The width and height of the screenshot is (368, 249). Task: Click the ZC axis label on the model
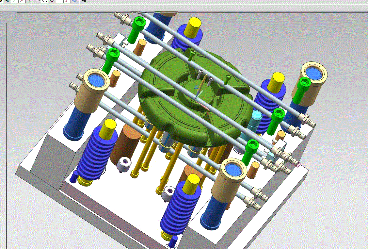[197, 87]
